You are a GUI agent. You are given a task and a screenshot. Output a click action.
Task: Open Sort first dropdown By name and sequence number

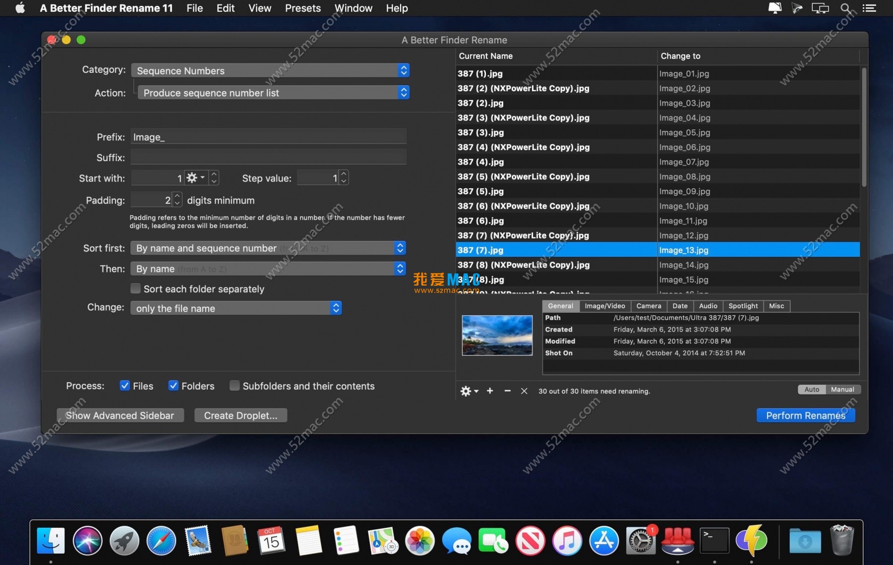[x=268, y=248]
